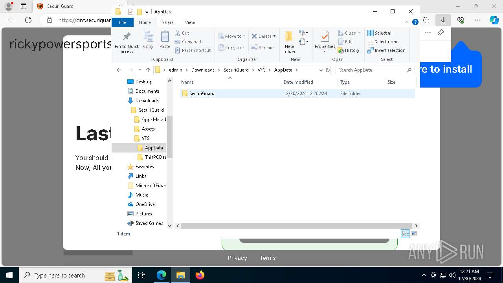Switch to Large icons view layout

pos(413,233)
